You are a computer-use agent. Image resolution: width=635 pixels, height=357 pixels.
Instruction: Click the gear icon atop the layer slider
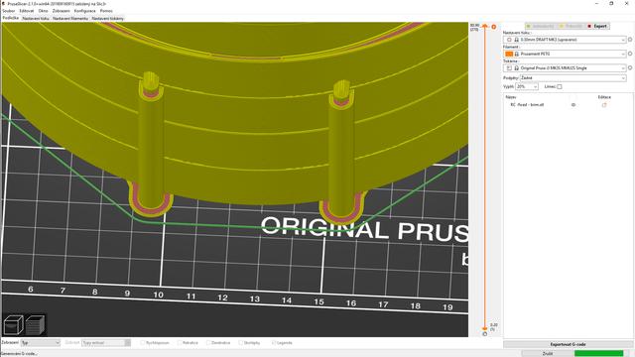[494, 27]
